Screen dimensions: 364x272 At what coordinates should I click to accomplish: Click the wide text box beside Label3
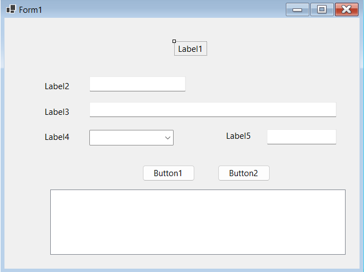(x=213, y=110)
